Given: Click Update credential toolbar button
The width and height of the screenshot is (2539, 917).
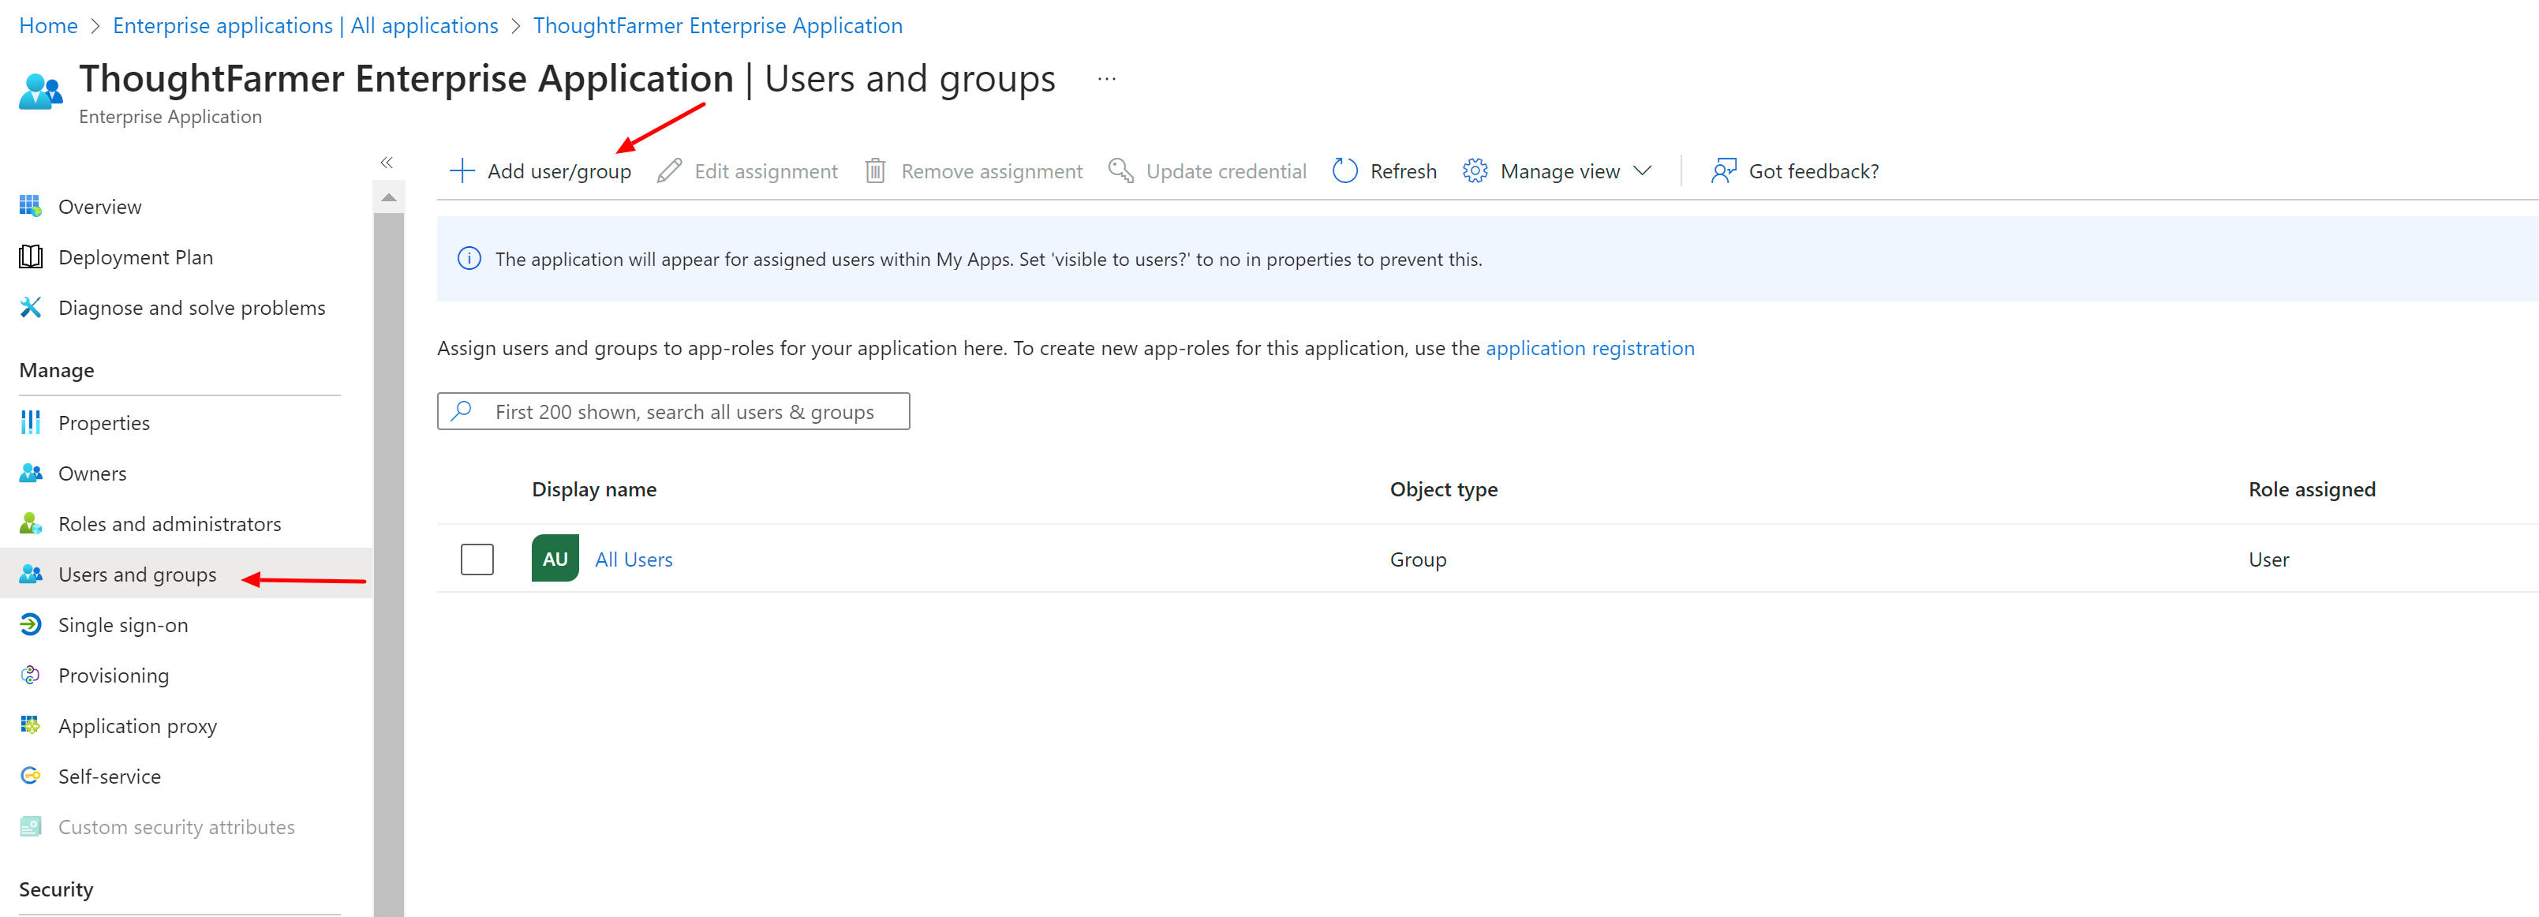Looking at the screenshot, I should (x=1206, y=170).
